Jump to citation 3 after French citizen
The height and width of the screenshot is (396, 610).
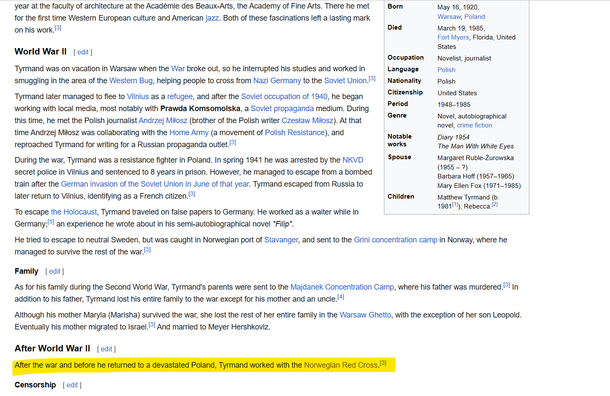[192, 194]
